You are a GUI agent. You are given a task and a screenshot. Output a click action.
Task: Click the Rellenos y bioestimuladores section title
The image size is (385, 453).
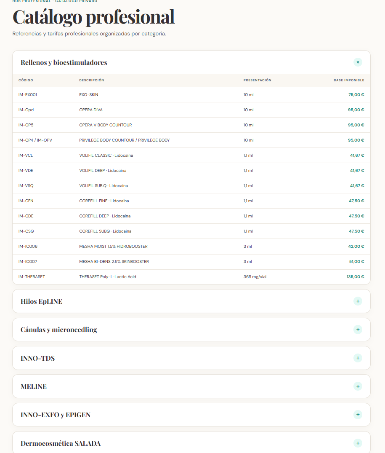[x=64, y=62]
